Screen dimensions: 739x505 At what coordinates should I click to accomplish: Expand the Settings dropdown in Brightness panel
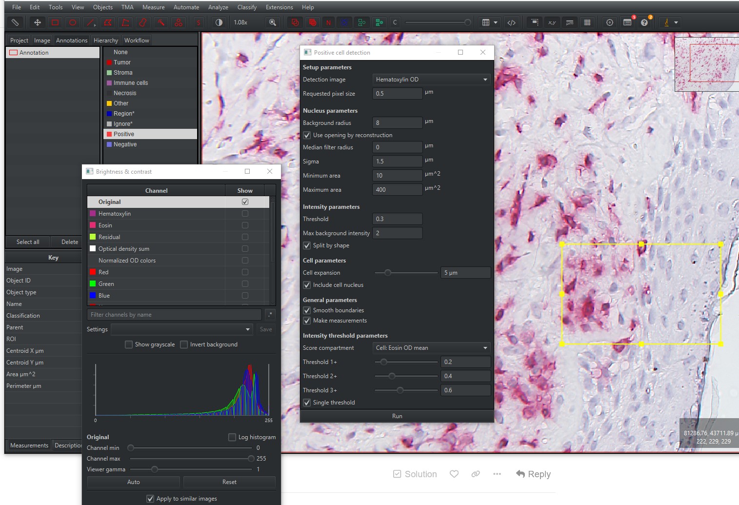tap(181, 329)
